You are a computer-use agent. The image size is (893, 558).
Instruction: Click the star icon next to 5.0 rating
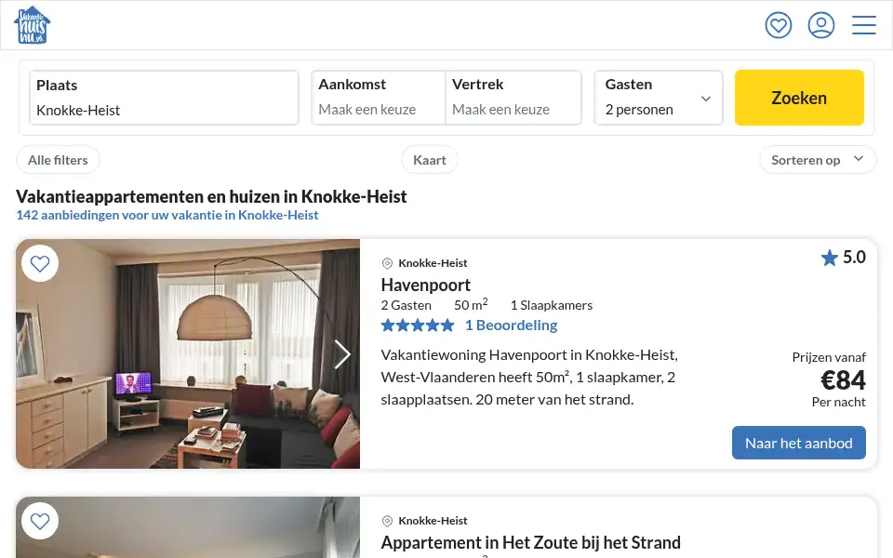coord(829,258)
